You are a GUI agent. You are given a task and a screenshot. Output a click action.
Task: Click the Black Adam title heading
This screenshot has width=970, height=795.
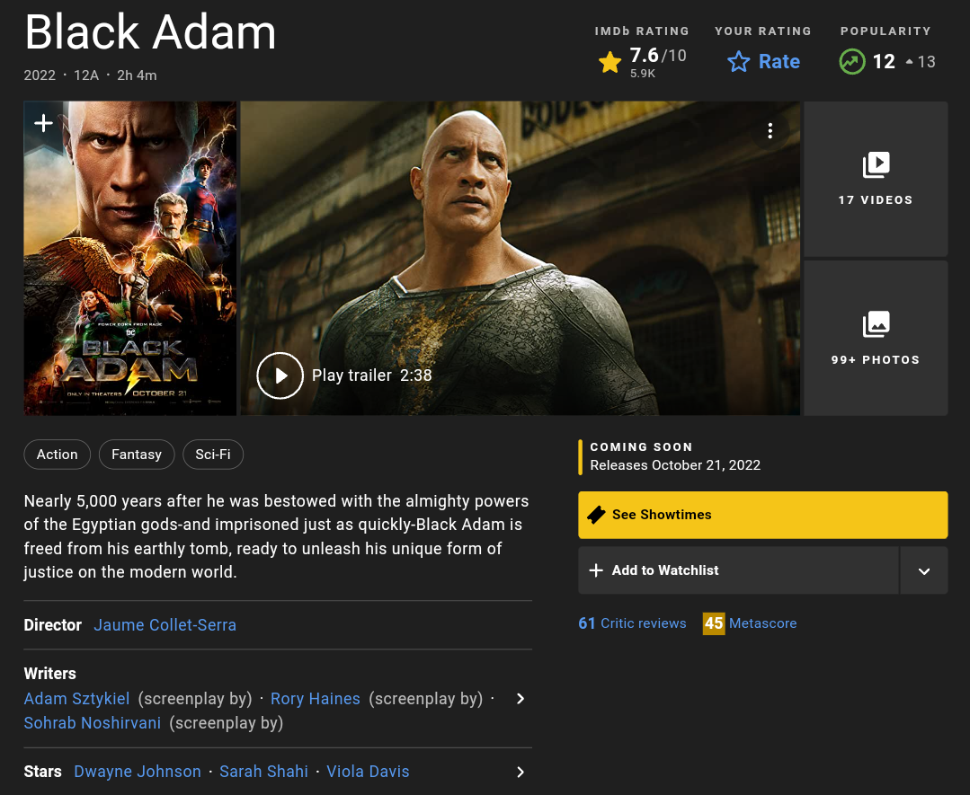[150, 32]
